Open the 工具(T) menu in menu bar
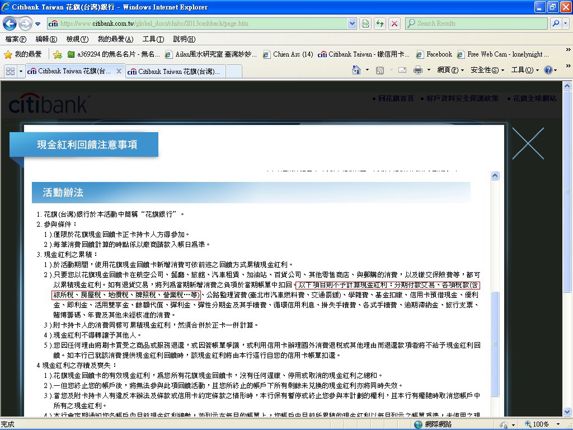Screen dimensions: 573x430 tap(153, 39)
